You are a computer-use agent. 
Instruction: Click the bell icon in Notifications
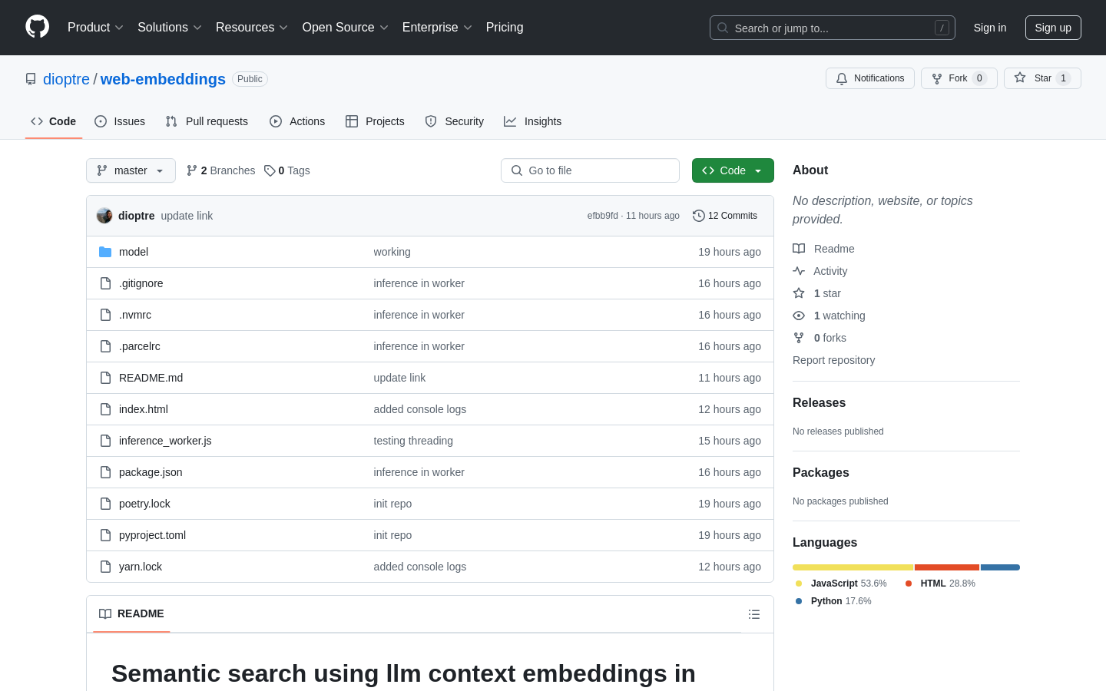(x=842, y=78)
